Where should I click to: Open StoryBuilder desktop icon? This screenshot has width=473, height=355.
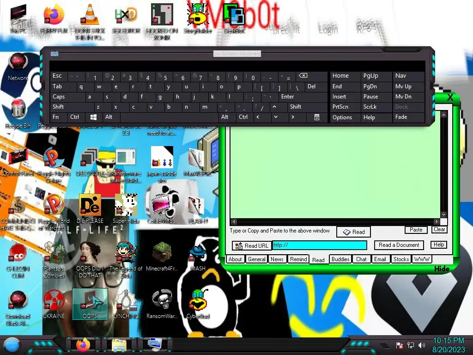pos(198,18)
